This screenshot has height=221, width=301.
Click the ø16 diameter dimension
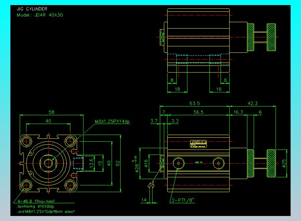point(146,163)
